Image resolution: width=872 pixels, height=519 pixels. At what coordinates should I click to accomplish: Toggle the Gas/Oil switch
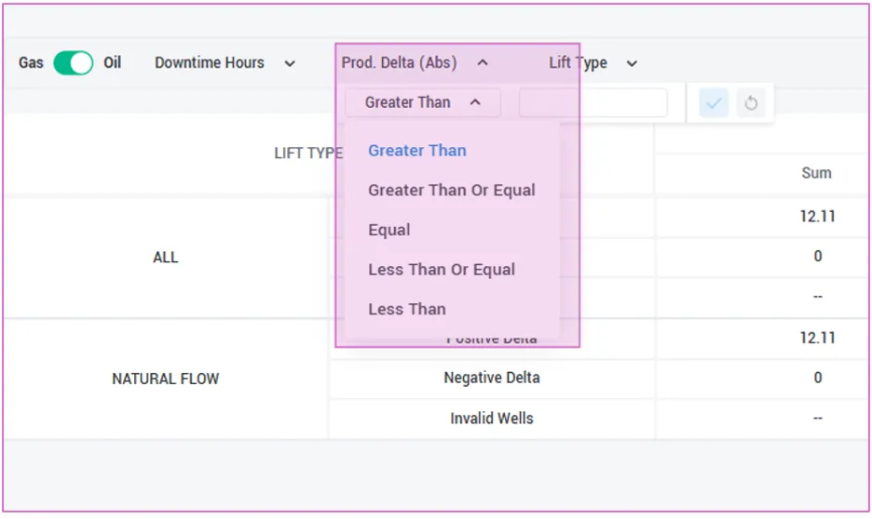coord(73,62)
